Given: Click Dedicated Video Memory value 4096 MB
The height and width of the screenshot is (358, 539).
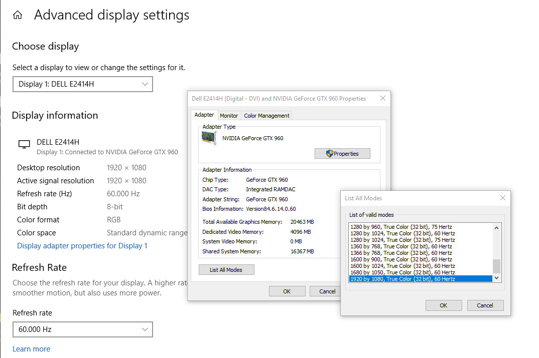Looking at the screenshot, I should (x=301, y=232).
